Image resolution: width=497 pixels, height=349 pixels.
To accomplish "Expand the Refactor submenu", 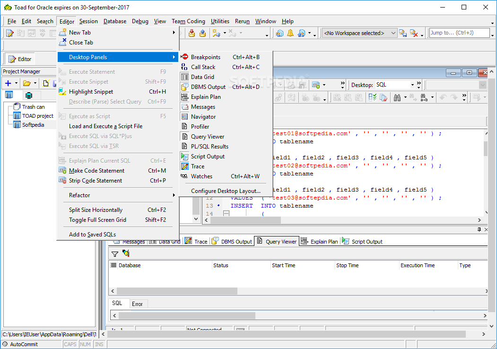I will 118,195.
